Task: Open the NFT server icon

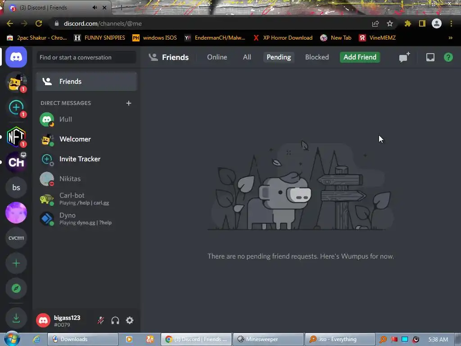Action: [16, 137]
